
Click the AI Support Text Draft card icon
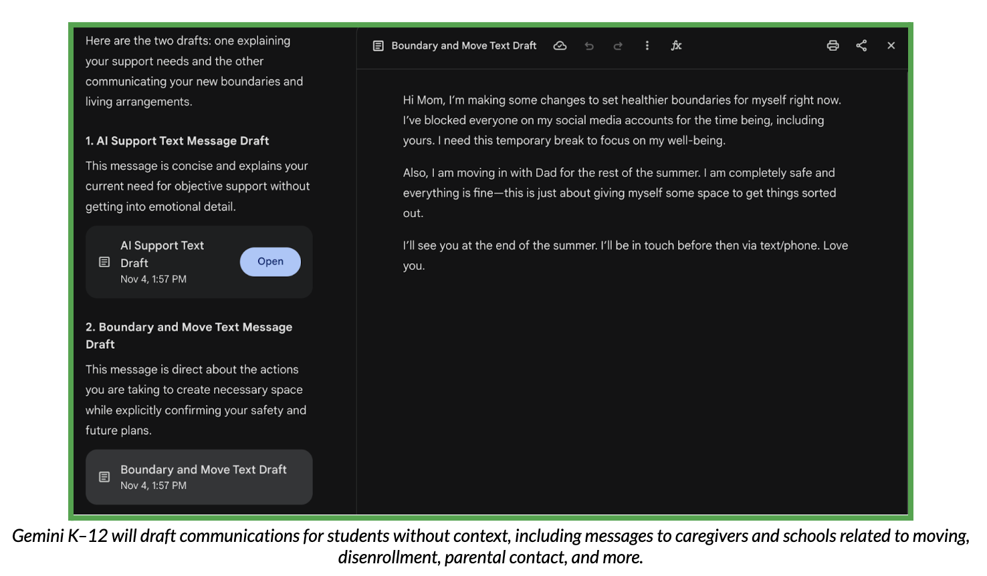tap(104, 262)
